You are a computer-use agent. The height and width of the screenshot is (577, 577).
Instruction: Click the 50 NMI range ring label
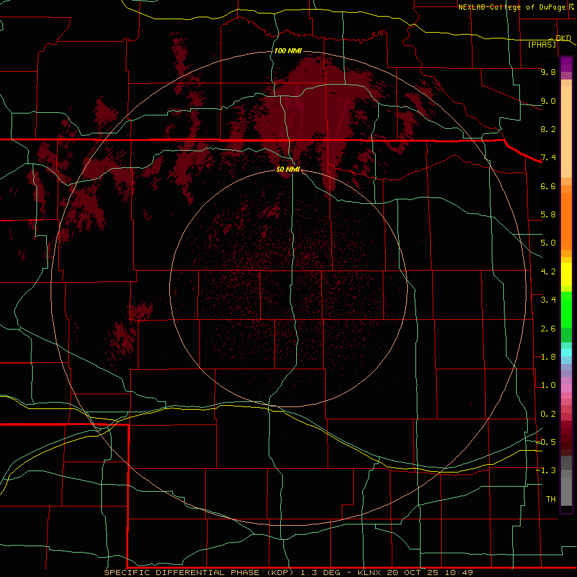click(288, 169)
